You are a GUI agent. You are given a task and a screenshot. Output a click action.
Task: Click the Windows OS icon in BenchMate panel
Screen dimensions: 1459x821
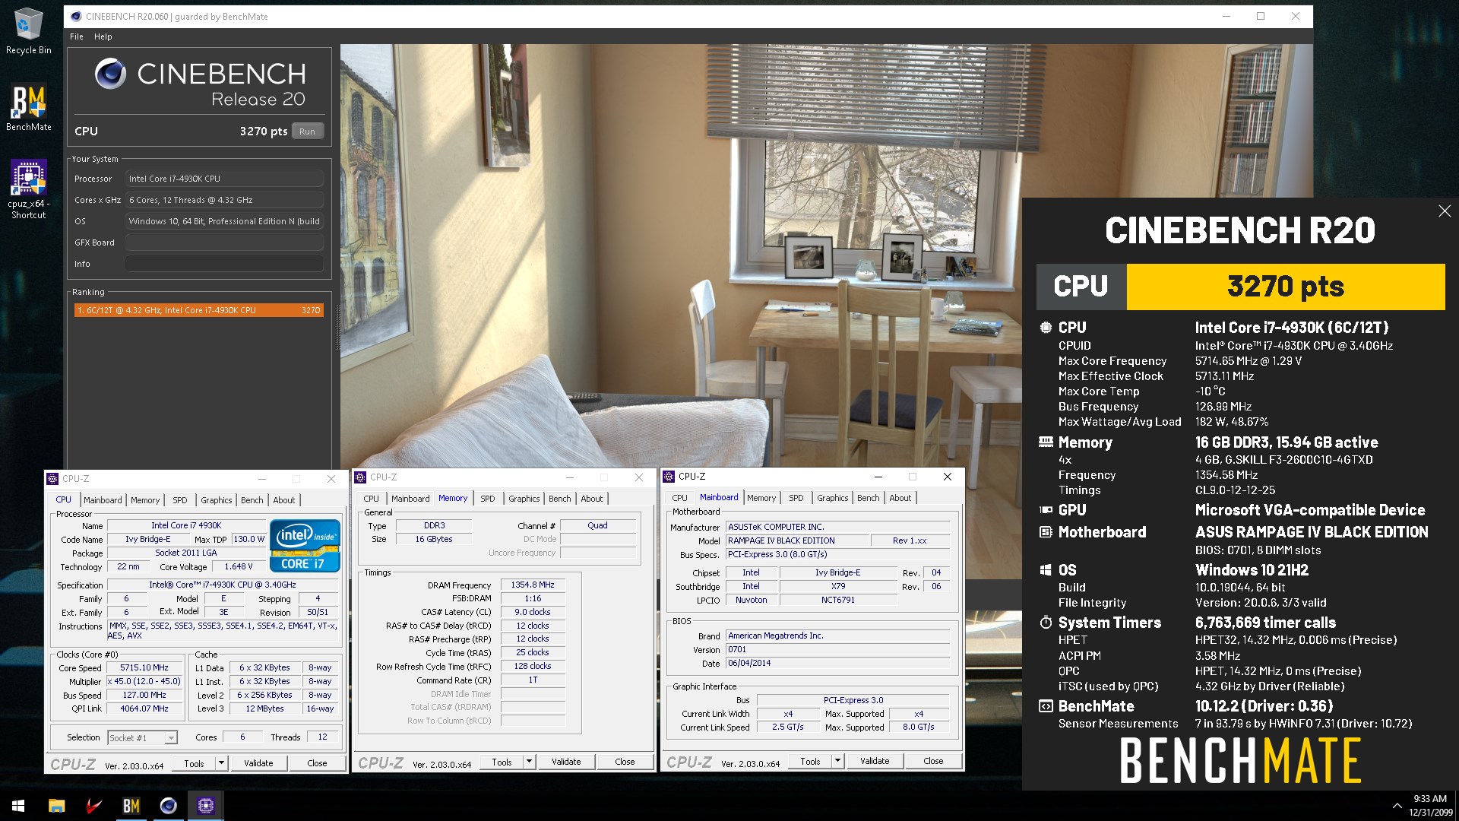pos(1046,570)
